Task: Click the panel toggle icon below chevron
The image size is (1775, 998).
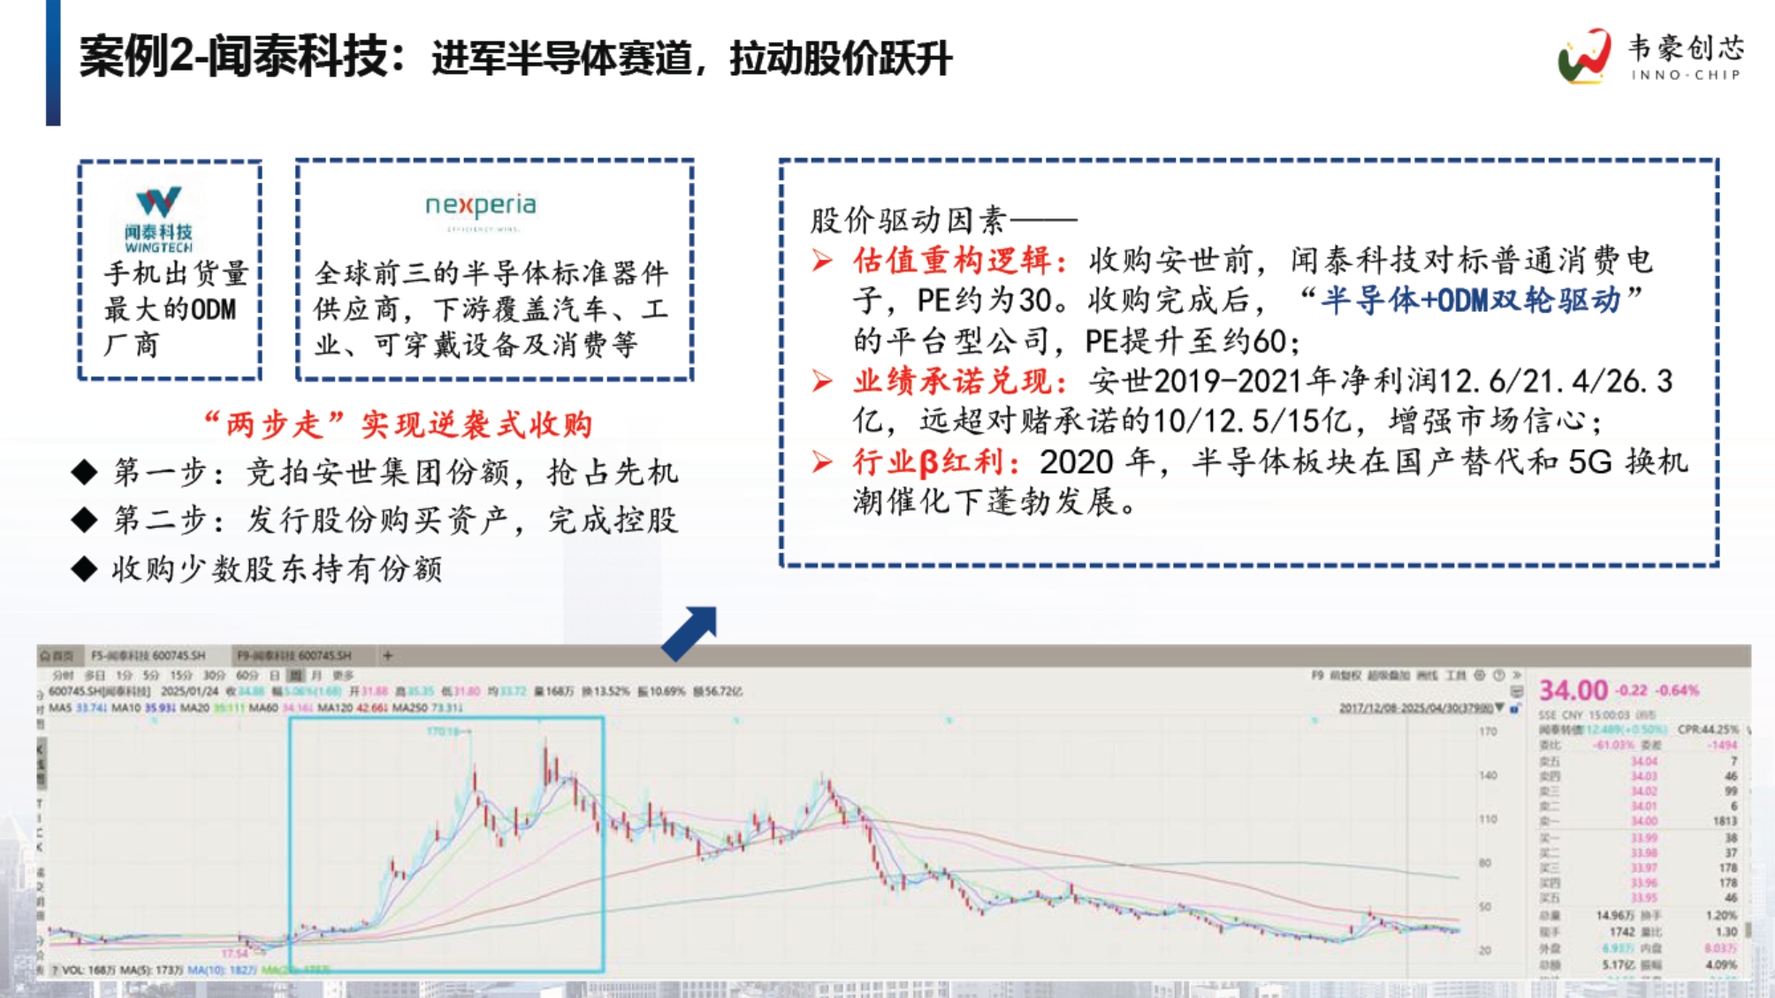Action: click(x=1517, y=691)
